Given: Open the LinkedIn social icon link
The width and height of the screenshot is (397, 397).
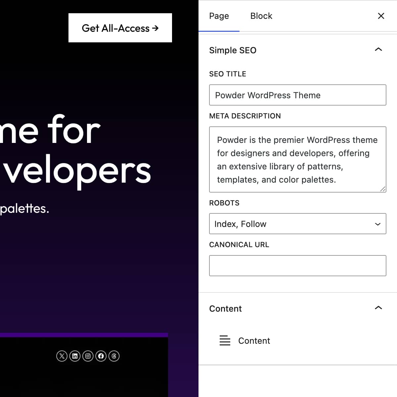Looking at the screenshot, I should click(75, 356).
